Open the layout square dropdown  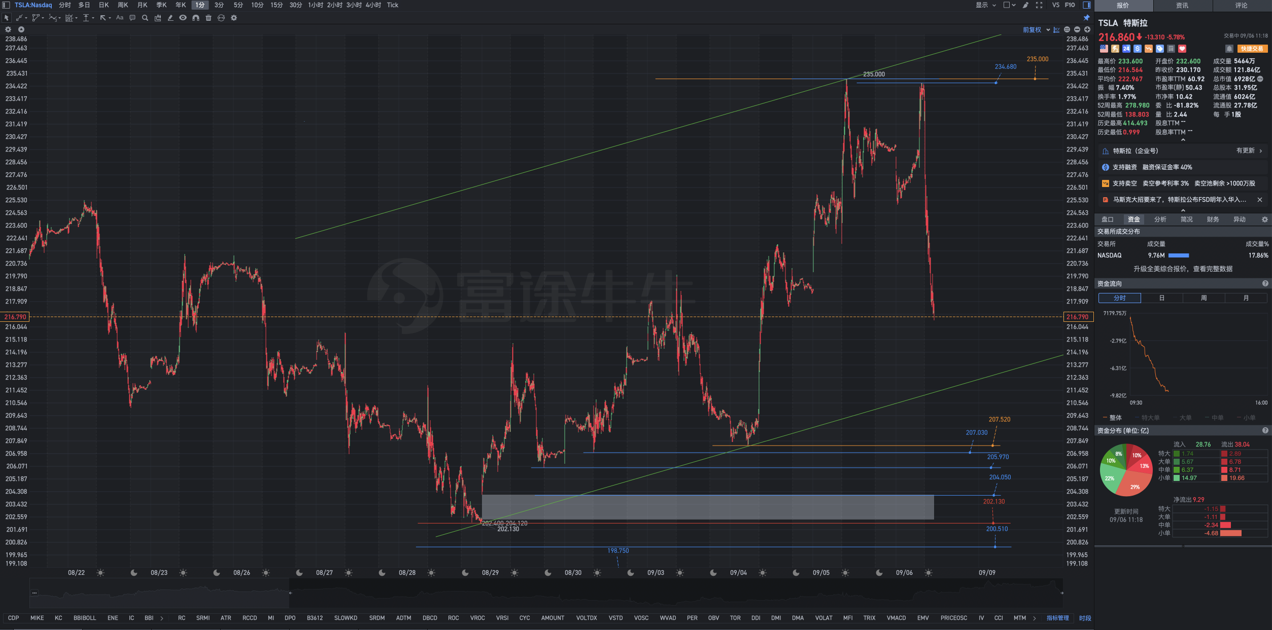point(1009,5)
